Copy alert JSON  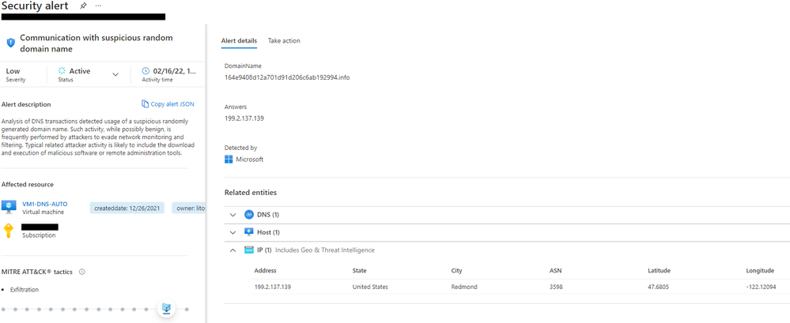point(168,104)
